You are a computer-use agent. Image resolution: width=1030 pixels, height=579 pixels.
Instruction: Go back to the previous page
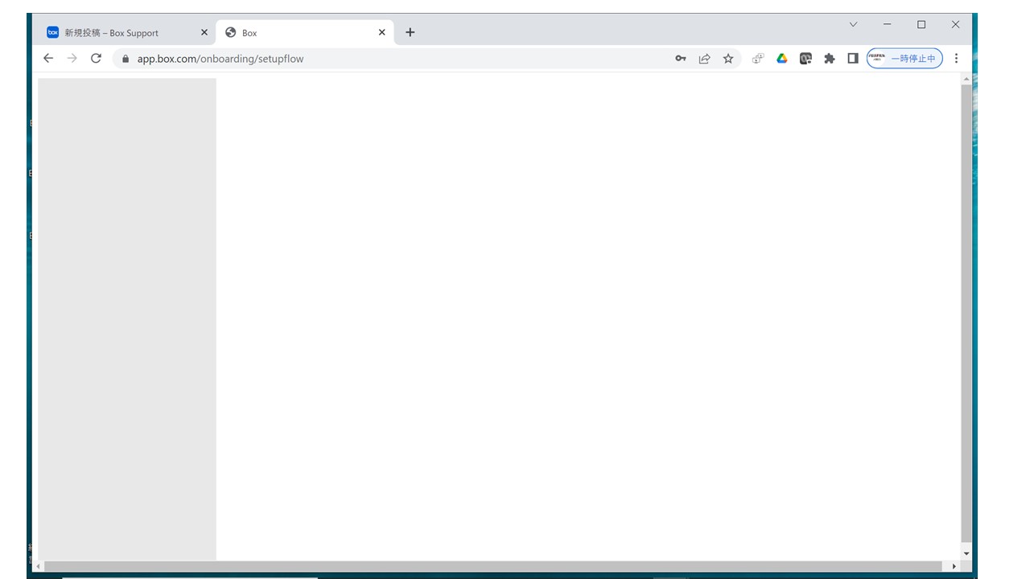48,58
